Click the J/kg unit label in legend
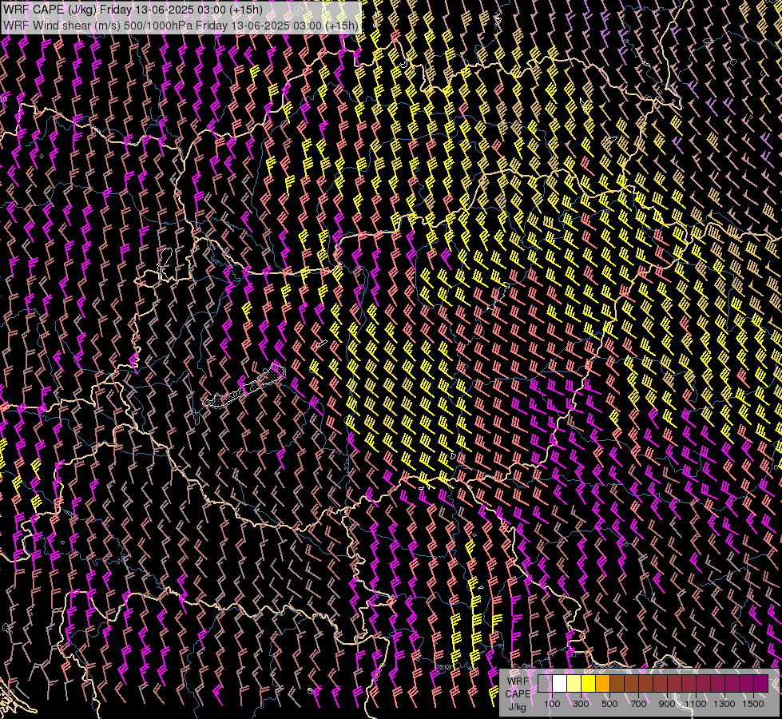Image resolution: width=782 pixels, height=719 pixels. tap(518, 706)
